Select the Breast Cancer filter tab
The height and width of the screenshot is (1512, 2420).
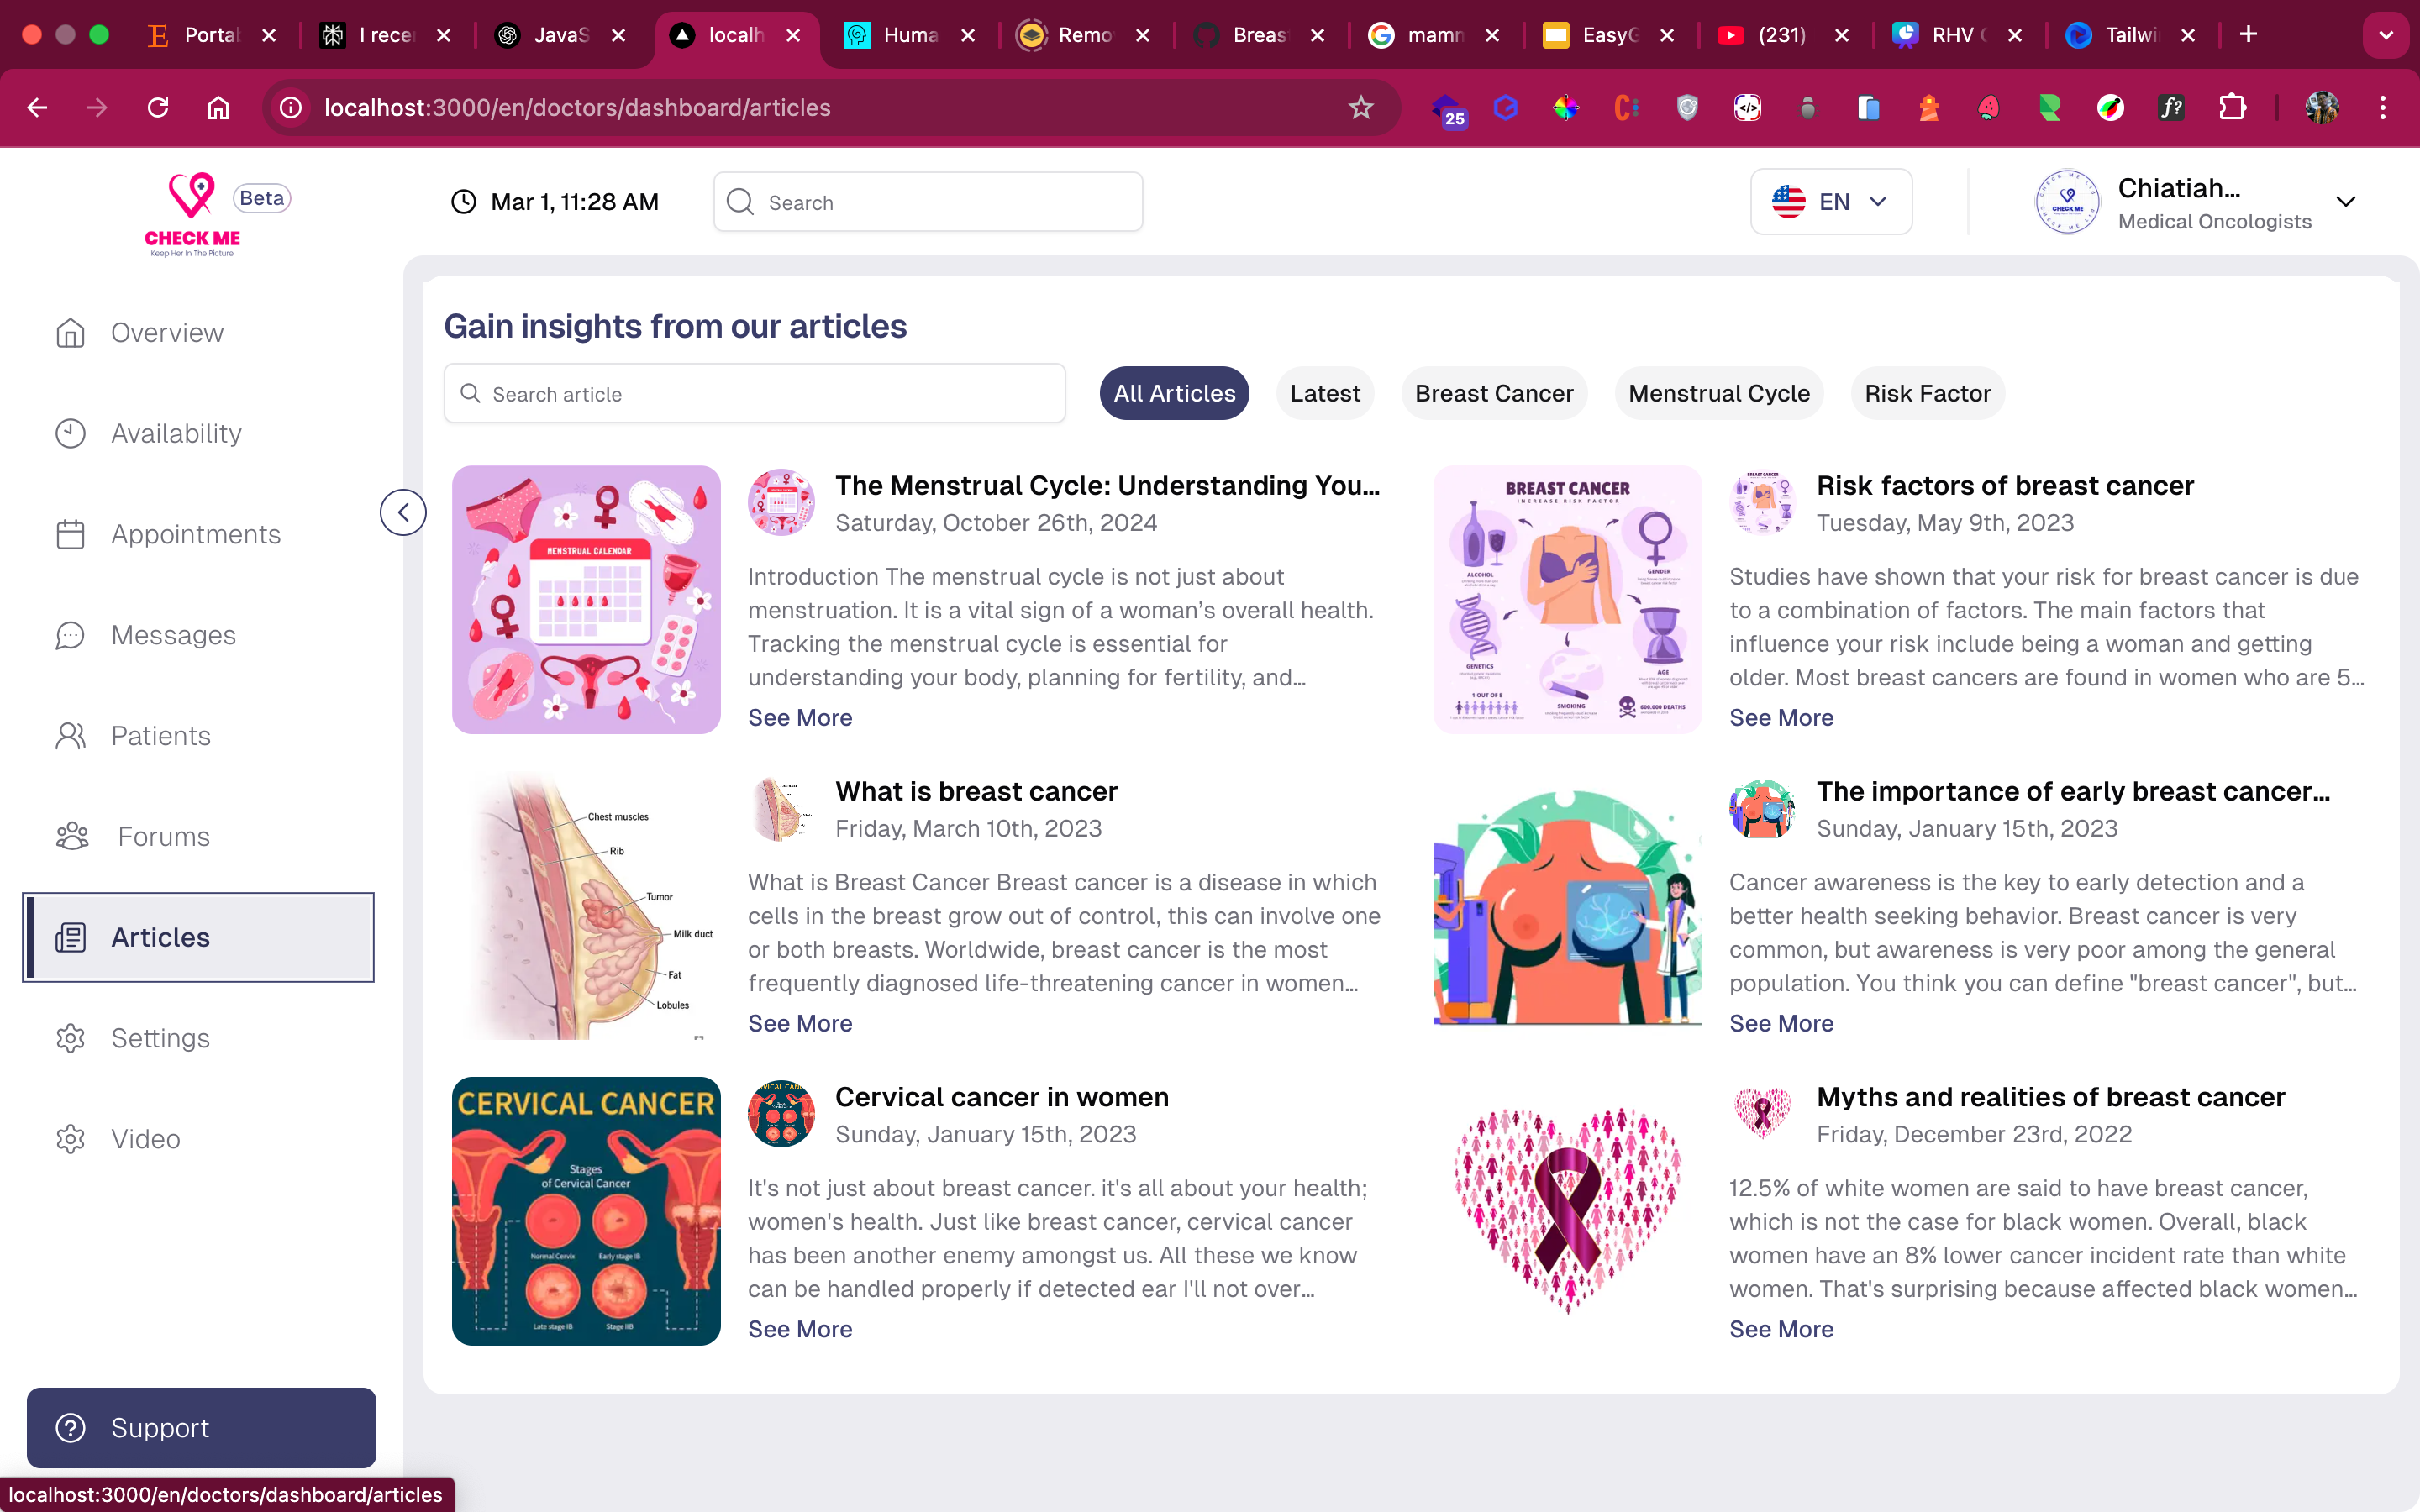pos(1493,394)
